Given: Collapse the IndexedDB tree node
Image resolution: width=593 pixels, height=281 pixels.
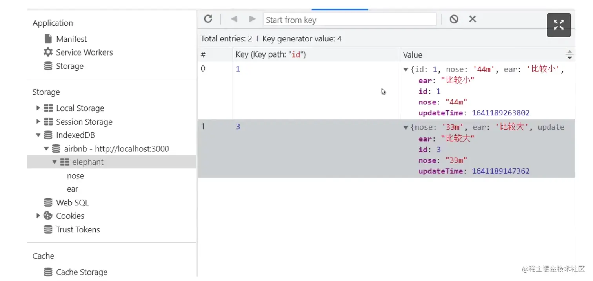Looking at the screenshot, I should pos(38,135).
